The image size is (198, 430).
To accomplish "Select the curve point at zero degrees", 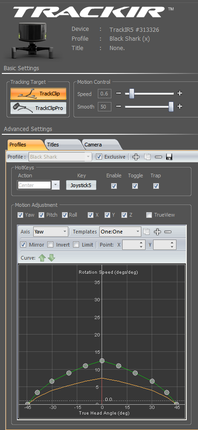I will 102,361.
